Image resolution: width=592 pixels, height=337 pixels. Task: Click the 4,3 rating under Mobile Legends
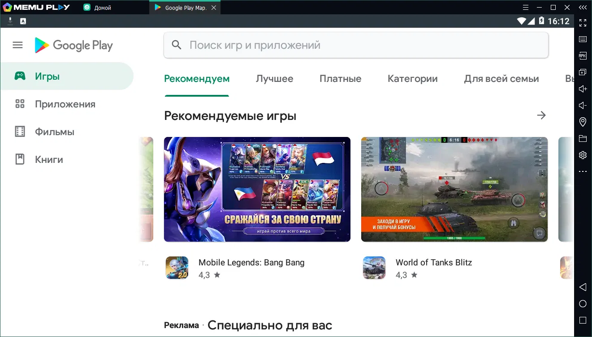[x=209, y=275]
